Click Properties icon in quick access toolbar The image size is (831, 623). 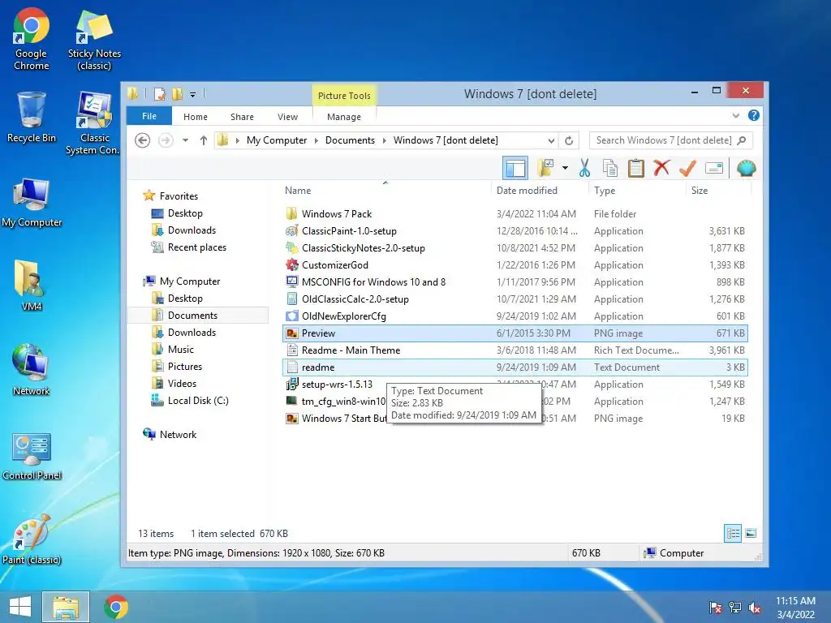pyautogui.click(x=160, y=94)
